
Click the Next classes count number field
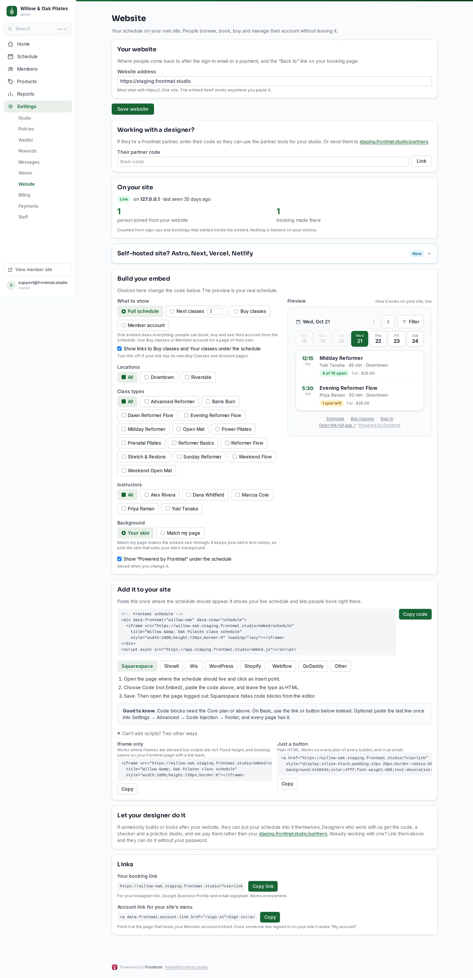click(x=215, y=311)
